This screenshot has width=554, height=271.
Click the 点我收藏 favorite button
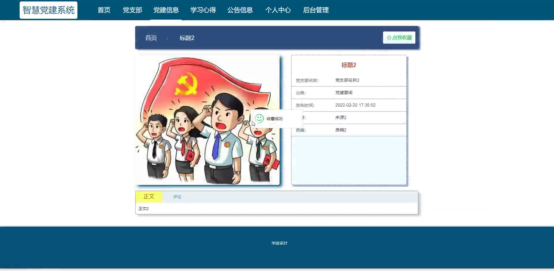pyautogui.click(x=399, y=38)
